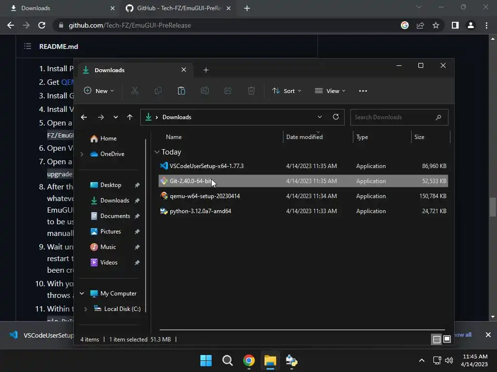Collapse the Today group
497x372 pixels.
tap(157, 152)
